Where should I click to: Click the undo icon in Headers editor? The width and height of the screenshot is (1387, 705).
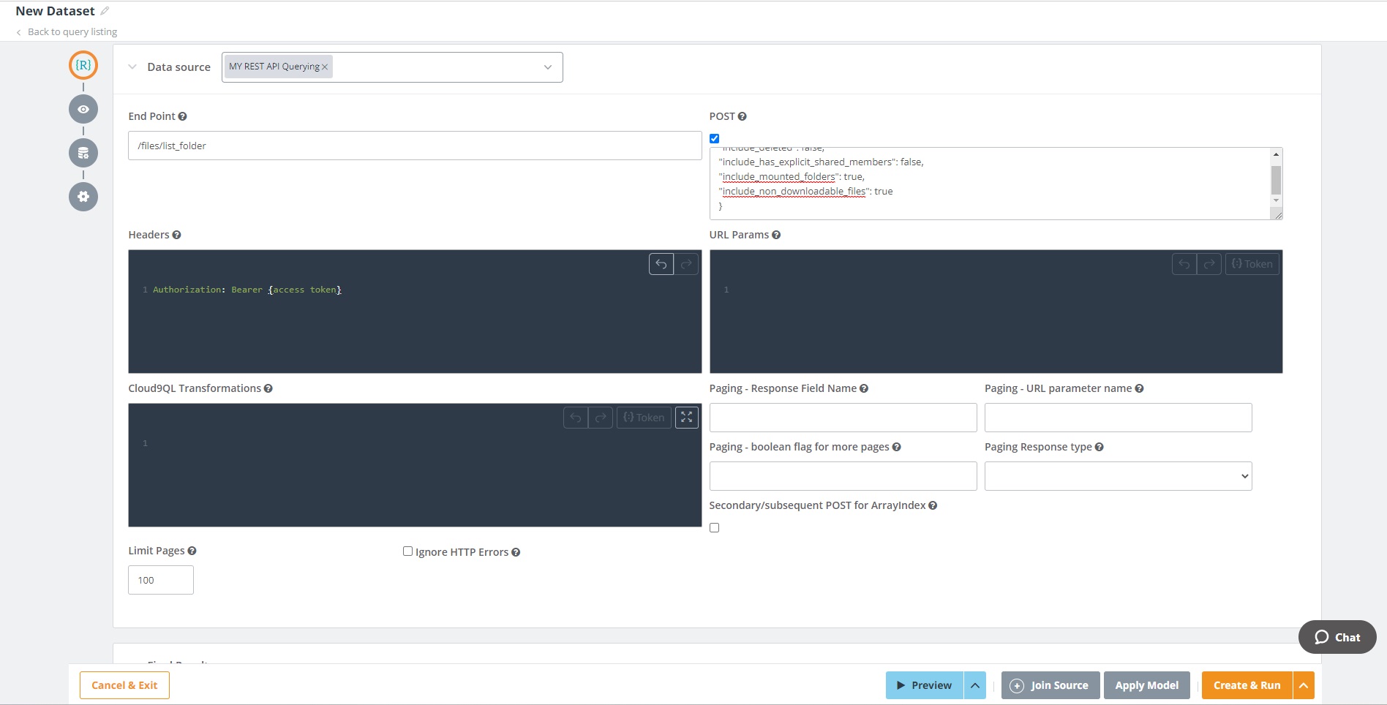(x=661, y=264)
